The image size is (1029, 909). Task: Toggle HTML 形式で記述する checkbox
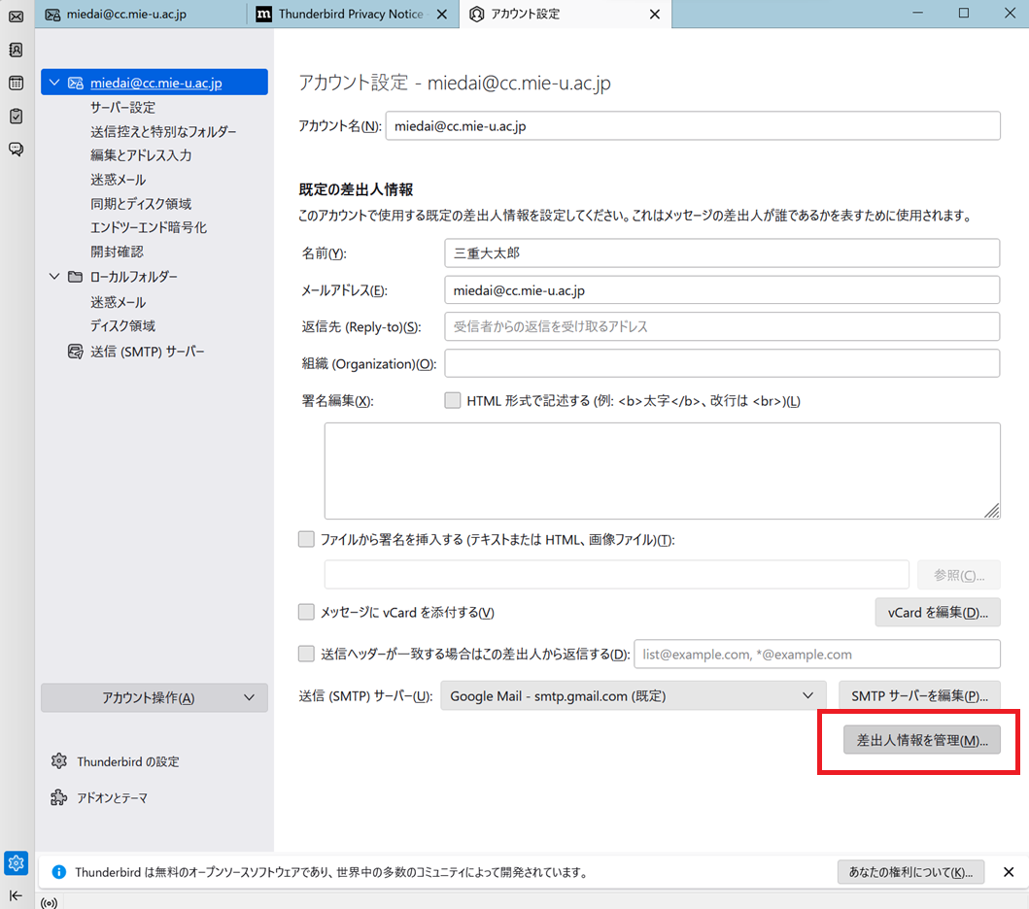pyautogui.click(x=452, y=400)
